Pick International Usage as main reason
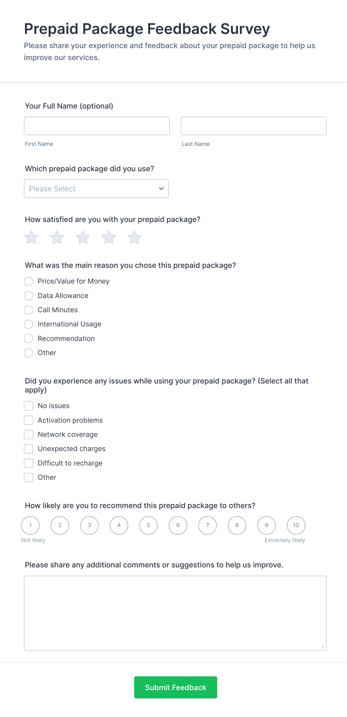This screenshot has width=347, height=717. pyautogui.click(x=29, y=324)
